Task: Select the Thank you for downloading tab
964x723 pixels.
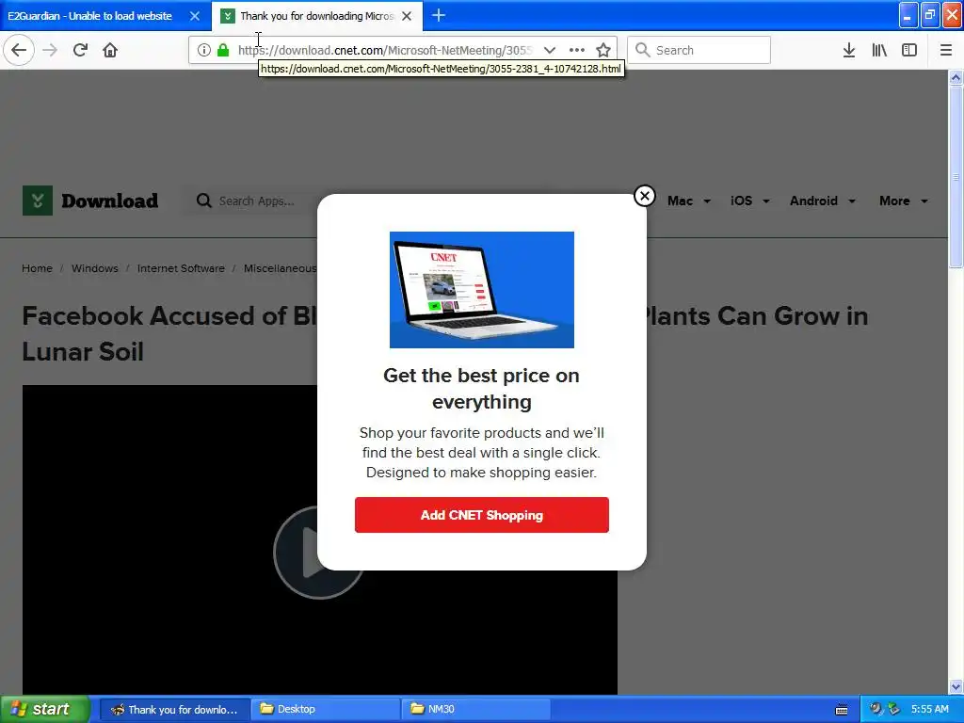Action: pyautogui.click(x=316, y=16)
